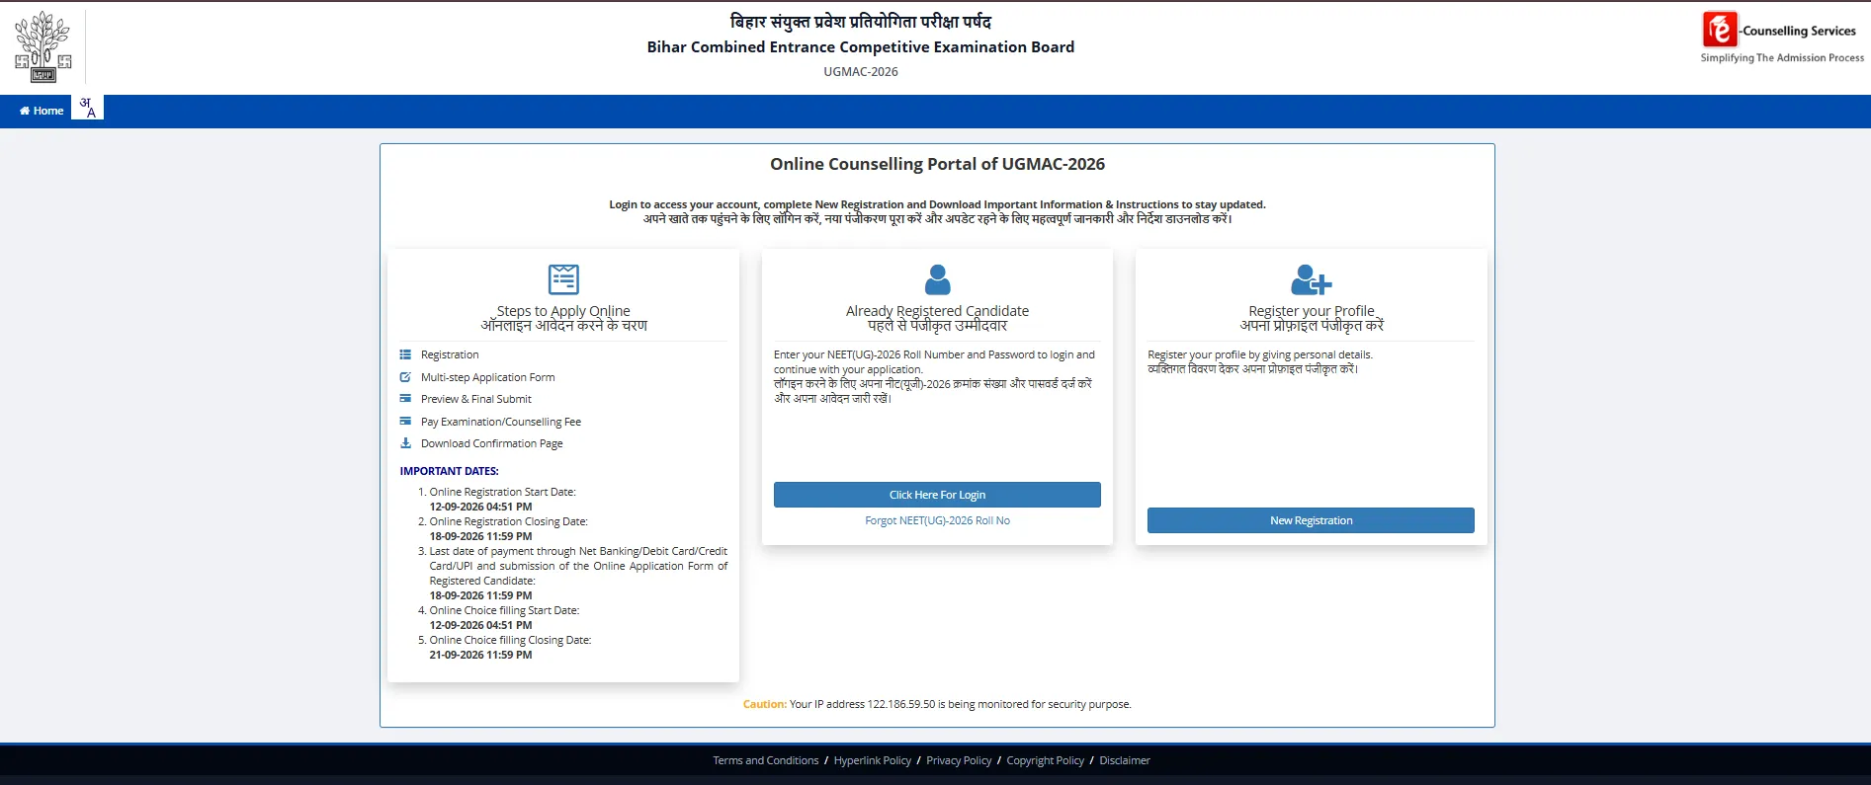View the Privacy Policy footer link
Image resolution: width=1871 pixels, height=785 pixels.
point(959,760)
